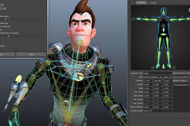
Task: Click the partly visible Apply button
Action: (8, 54)
